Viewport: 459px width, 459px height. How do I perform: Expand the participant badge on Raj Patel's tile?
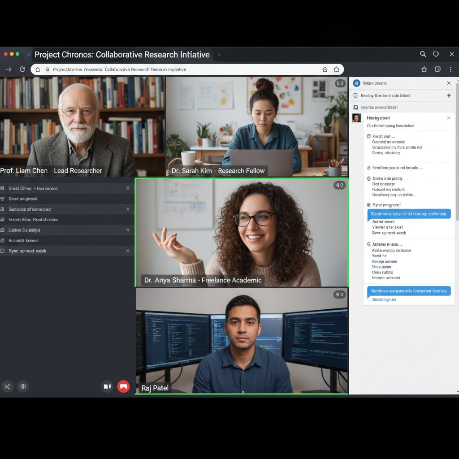coord(339,294)
